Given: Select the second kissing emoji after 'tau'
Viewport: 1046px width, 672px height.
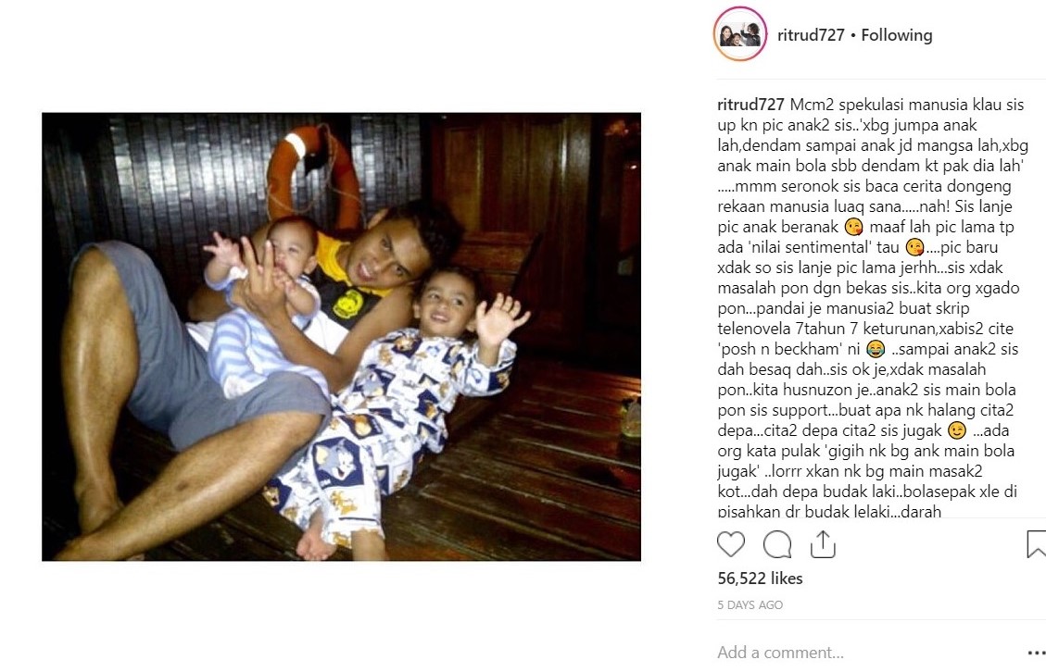Looking at the screenshot, I should (x=914, y=247).
